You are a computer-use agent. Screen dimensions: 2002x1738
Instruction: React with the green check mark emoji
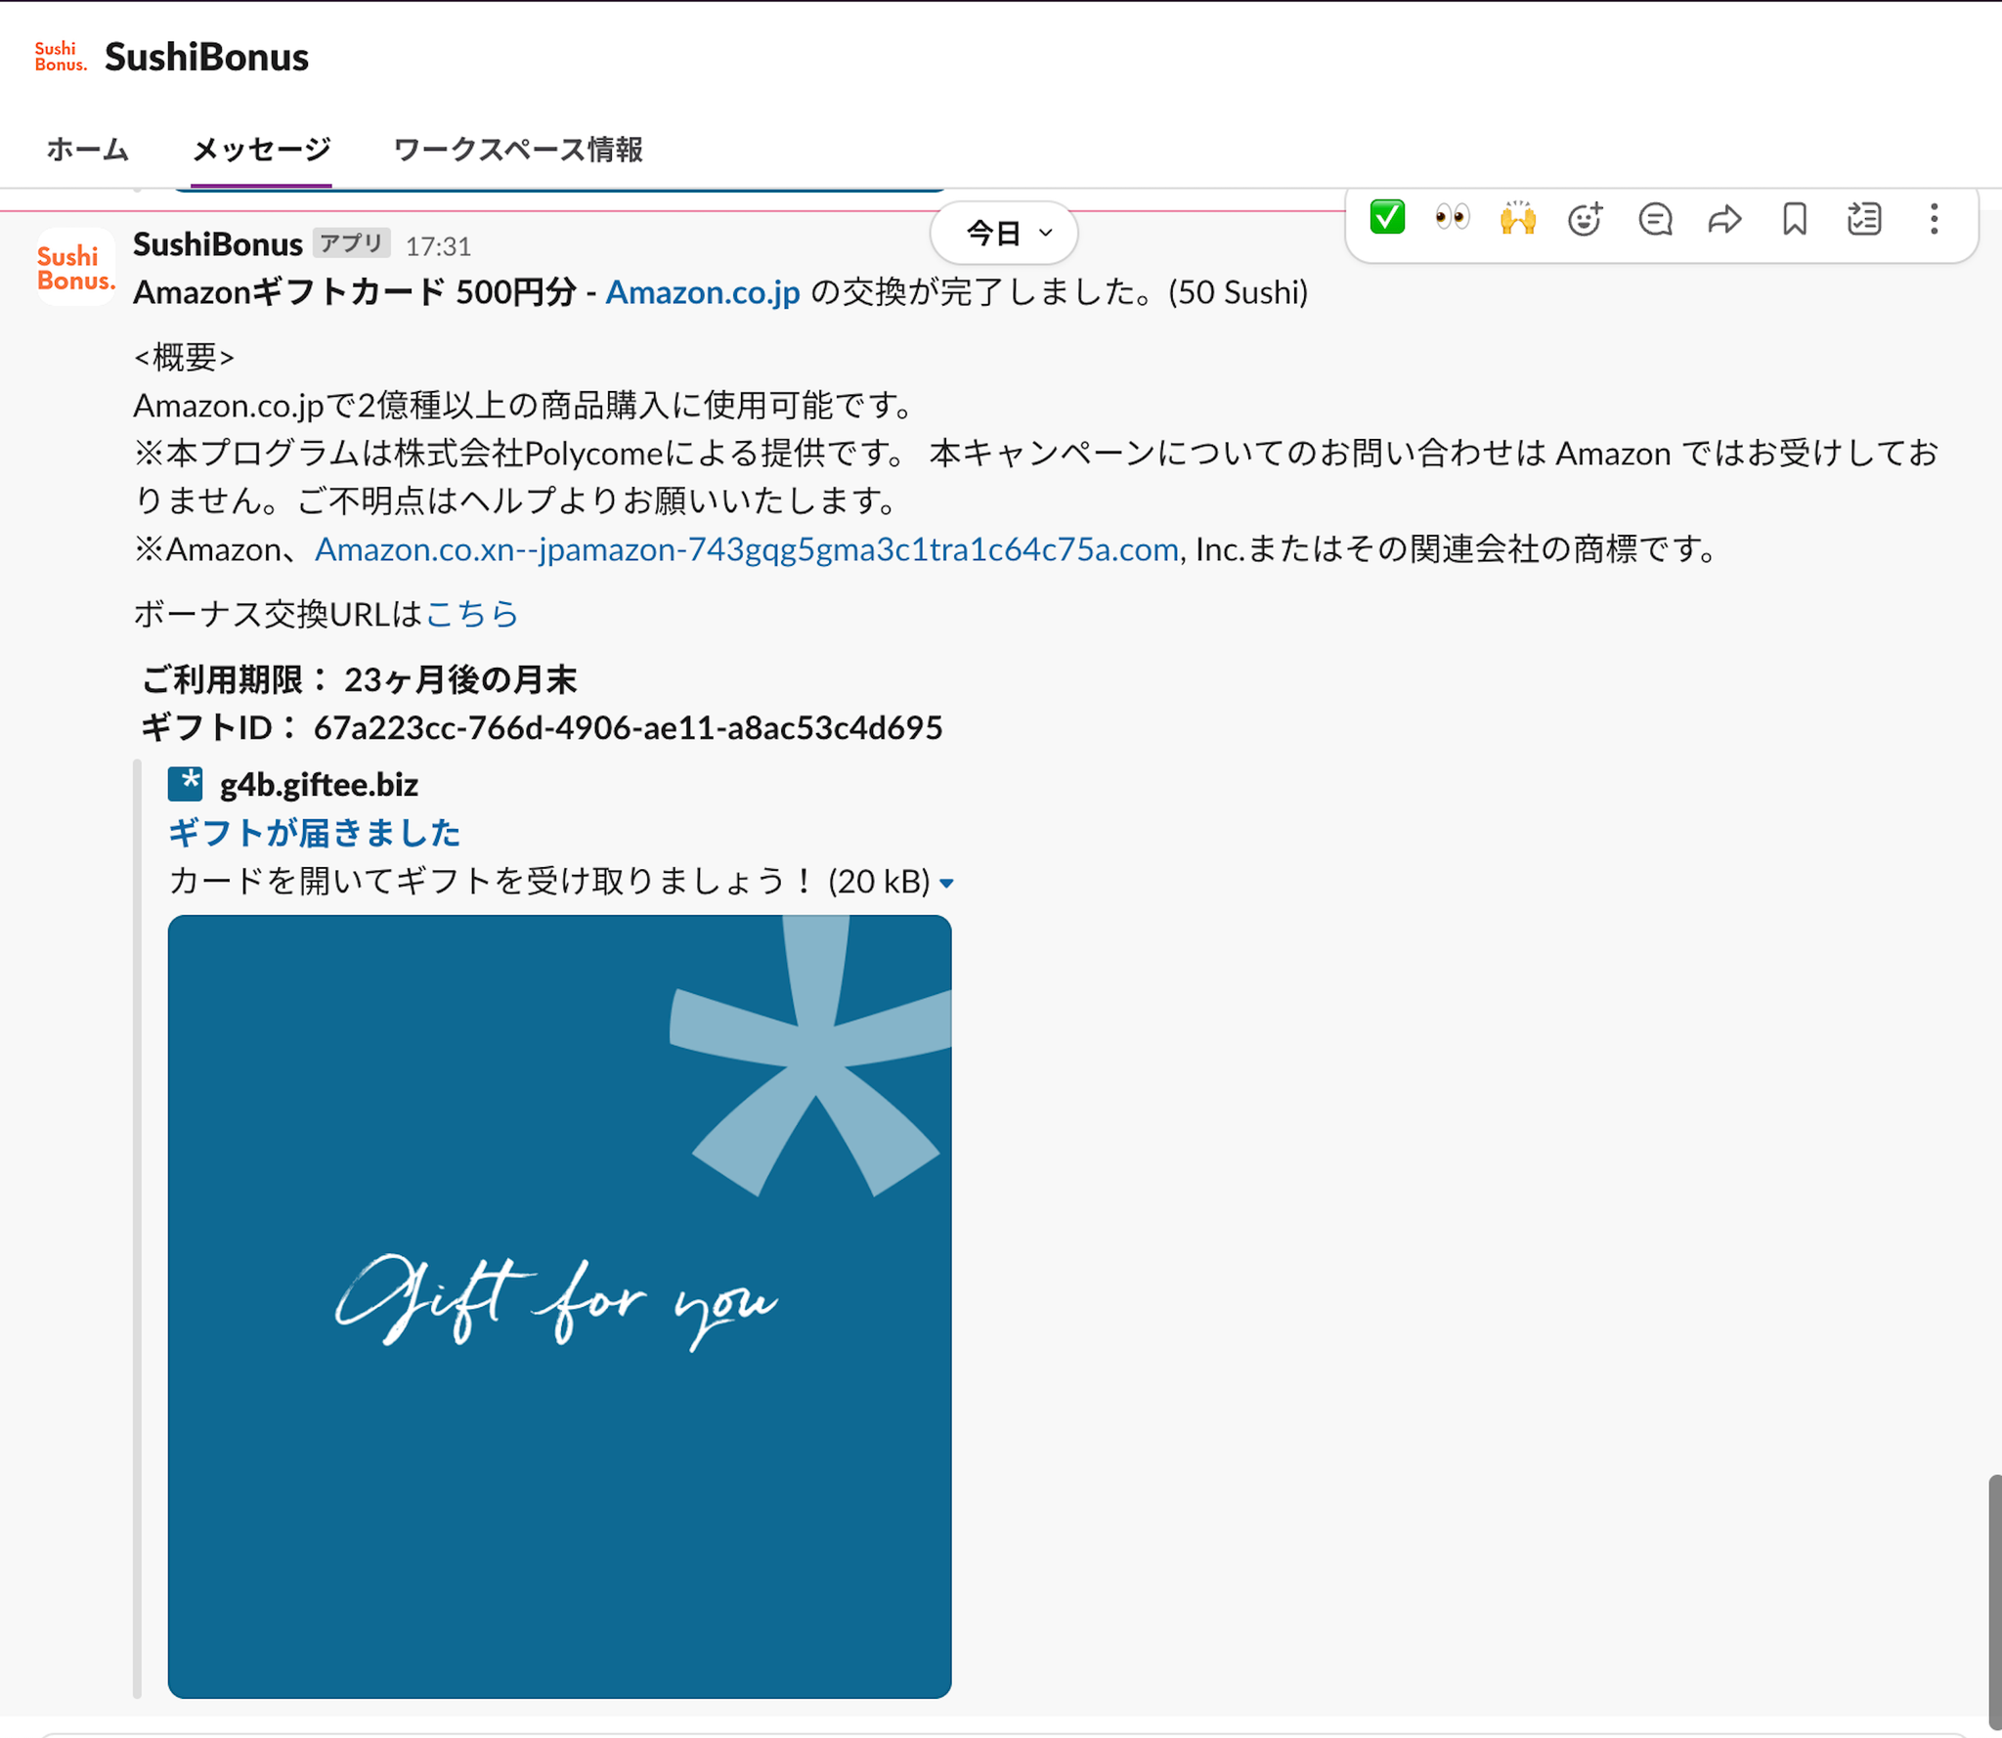click(x=1387, y=217)
